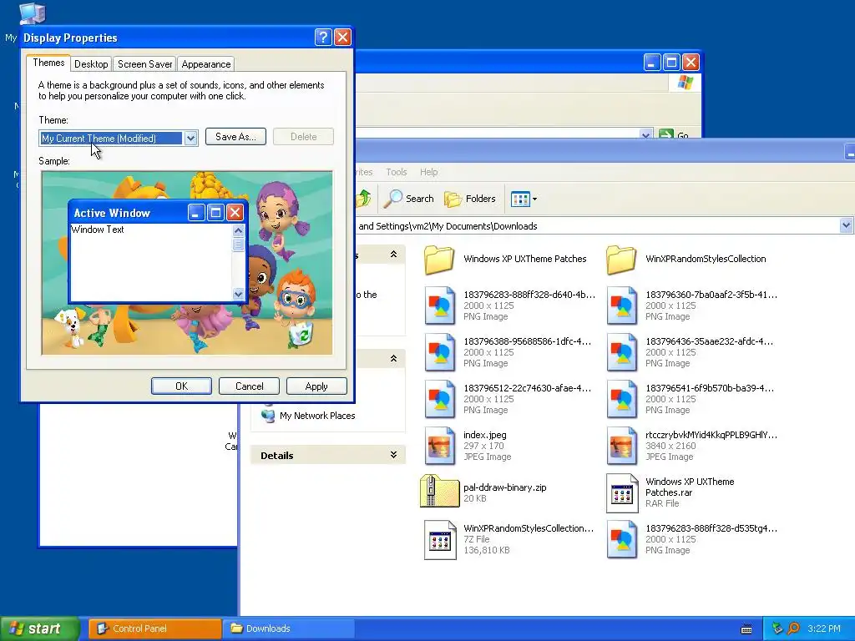Switch to the Screen Saver tab

point(145,63)
